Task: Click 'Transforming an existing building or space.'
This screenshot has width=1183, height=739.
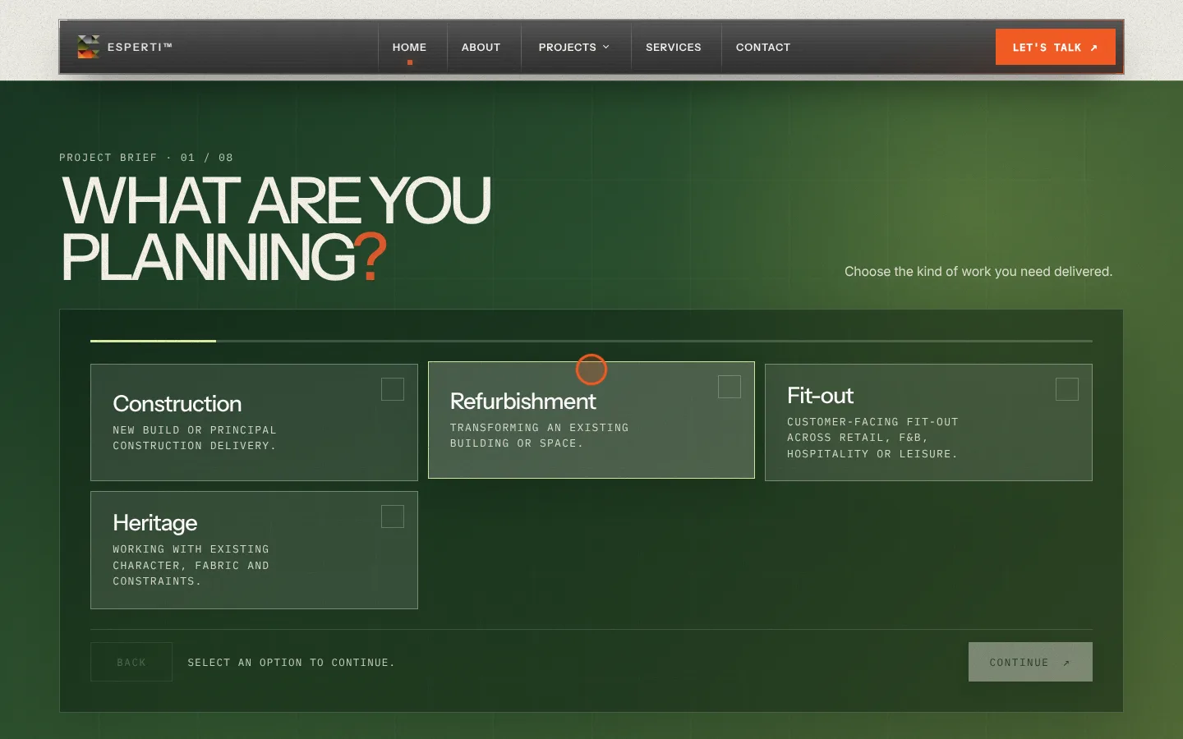Action: 540,435
